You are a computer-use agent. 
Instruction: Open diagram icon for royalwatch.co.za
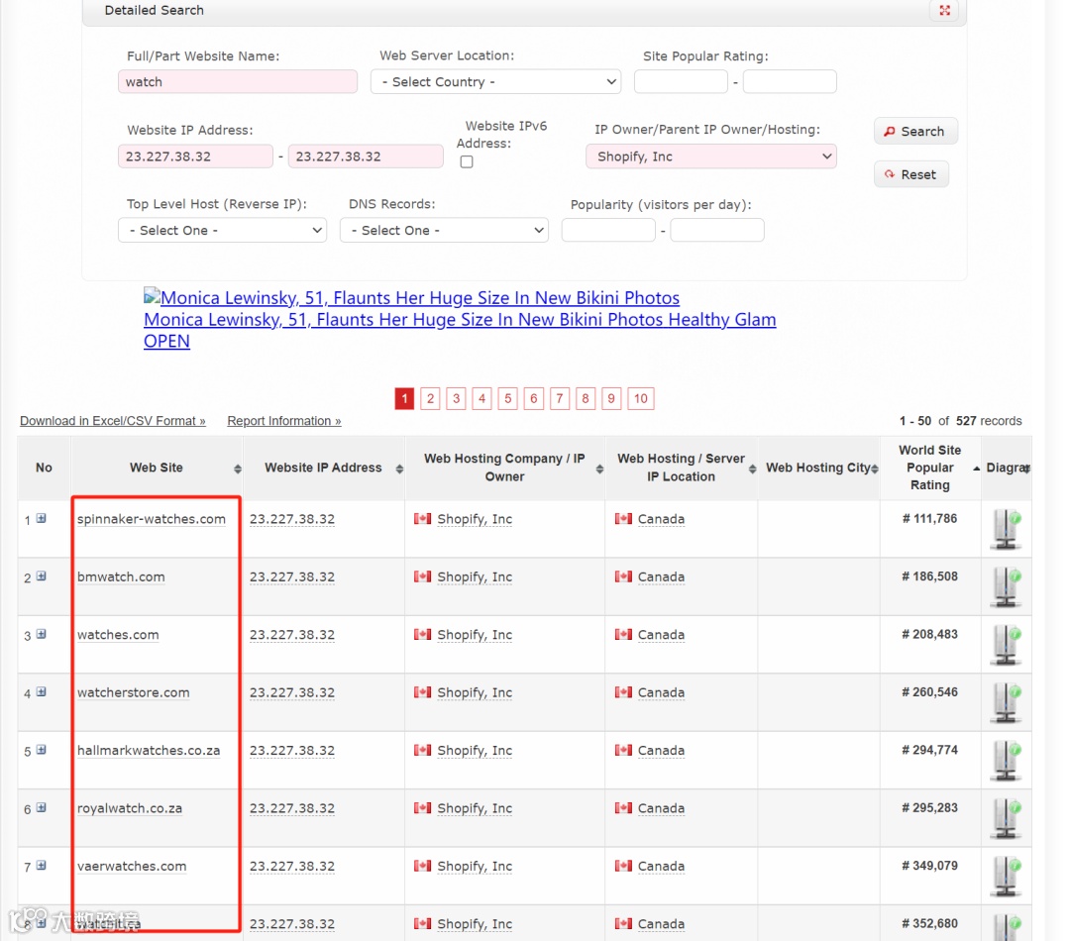[x=1007, y=818]
